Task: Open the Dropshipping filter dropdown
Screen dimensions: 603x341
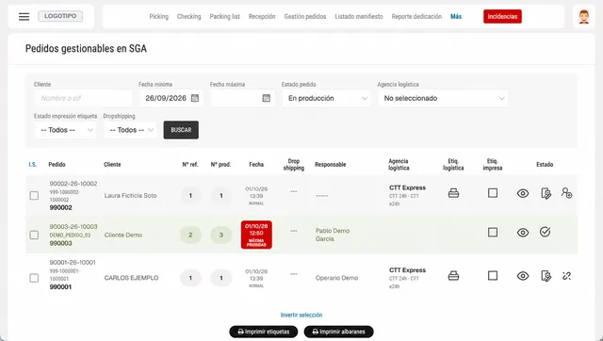Action: coord(130,130)
